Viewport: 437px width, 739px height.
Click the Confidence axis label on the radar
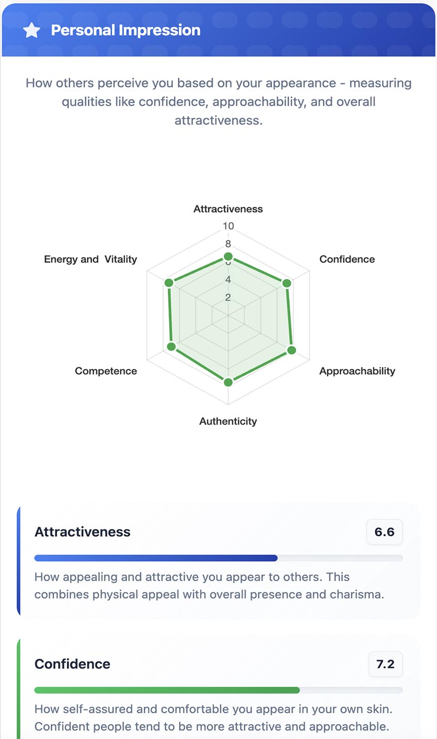(x=347, y=259)
